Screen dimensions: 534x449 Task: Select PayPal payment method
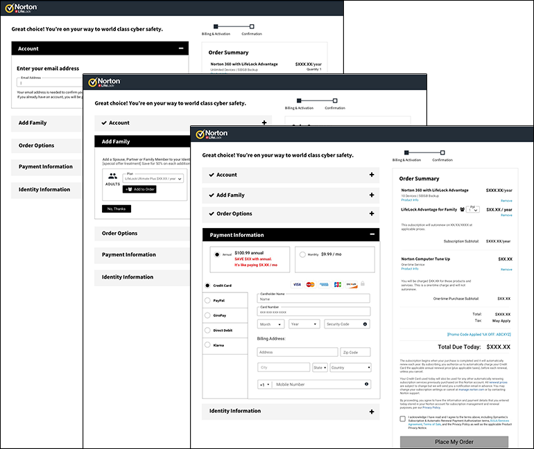[x=207, y=300]
